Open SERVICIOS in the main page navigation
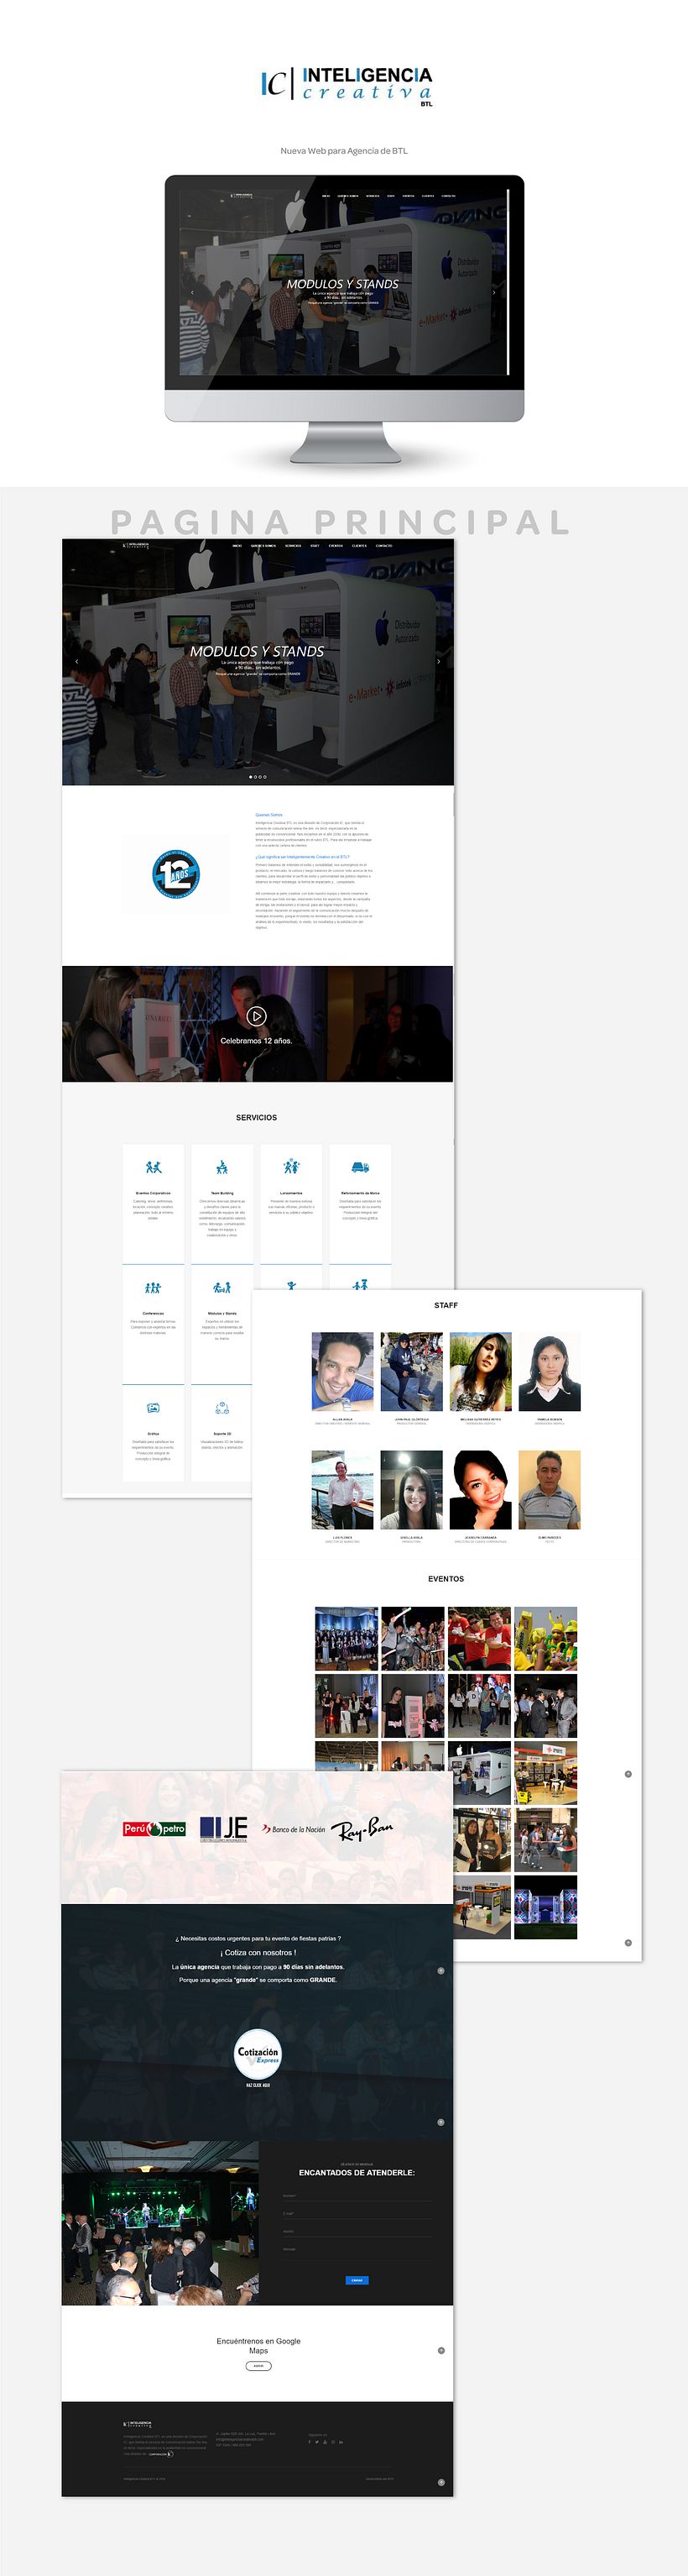Screen dimensions: 688x2576 pyautogui.click(x=293, y=546)
